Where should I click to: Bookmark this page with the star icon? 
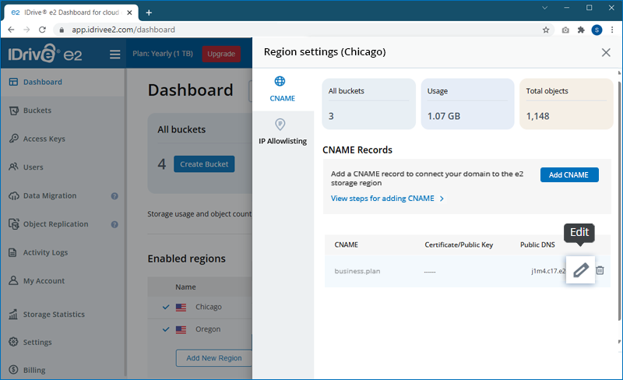click(x=546, y=30)
